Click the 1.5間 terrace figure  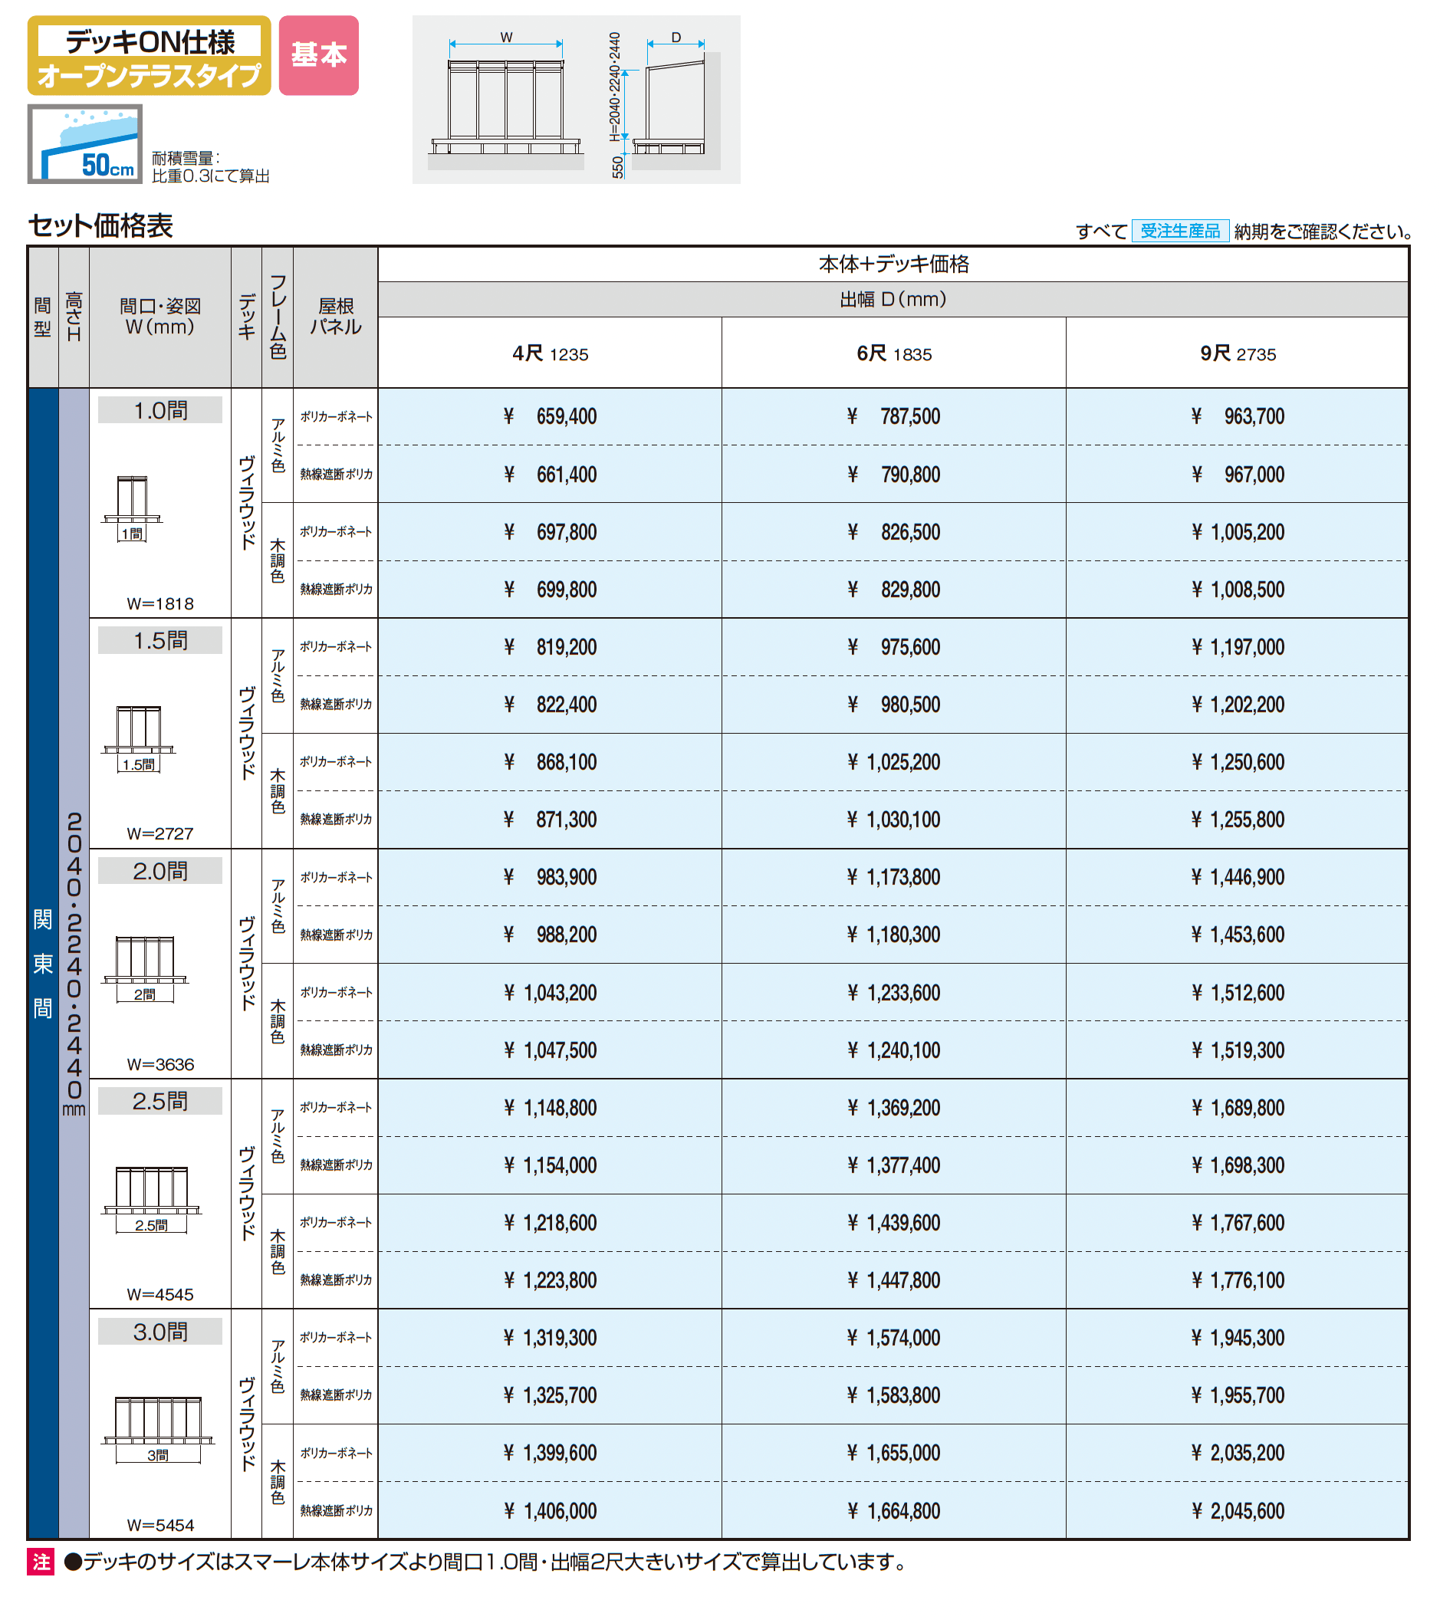pyautogui.click(x=138, y=738)
